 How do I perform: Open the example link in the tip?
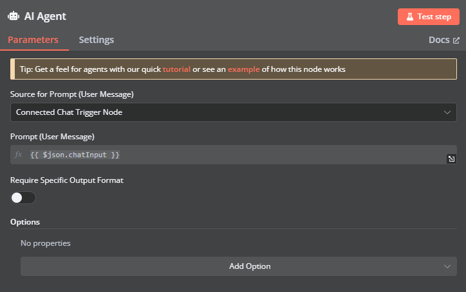(243, 69)
